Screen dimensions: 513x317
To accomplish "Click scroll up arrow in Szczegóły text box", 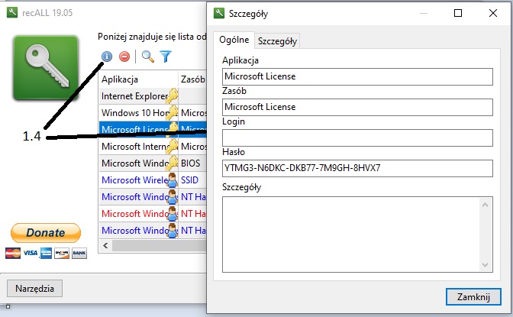I will [x=486, y=205].
